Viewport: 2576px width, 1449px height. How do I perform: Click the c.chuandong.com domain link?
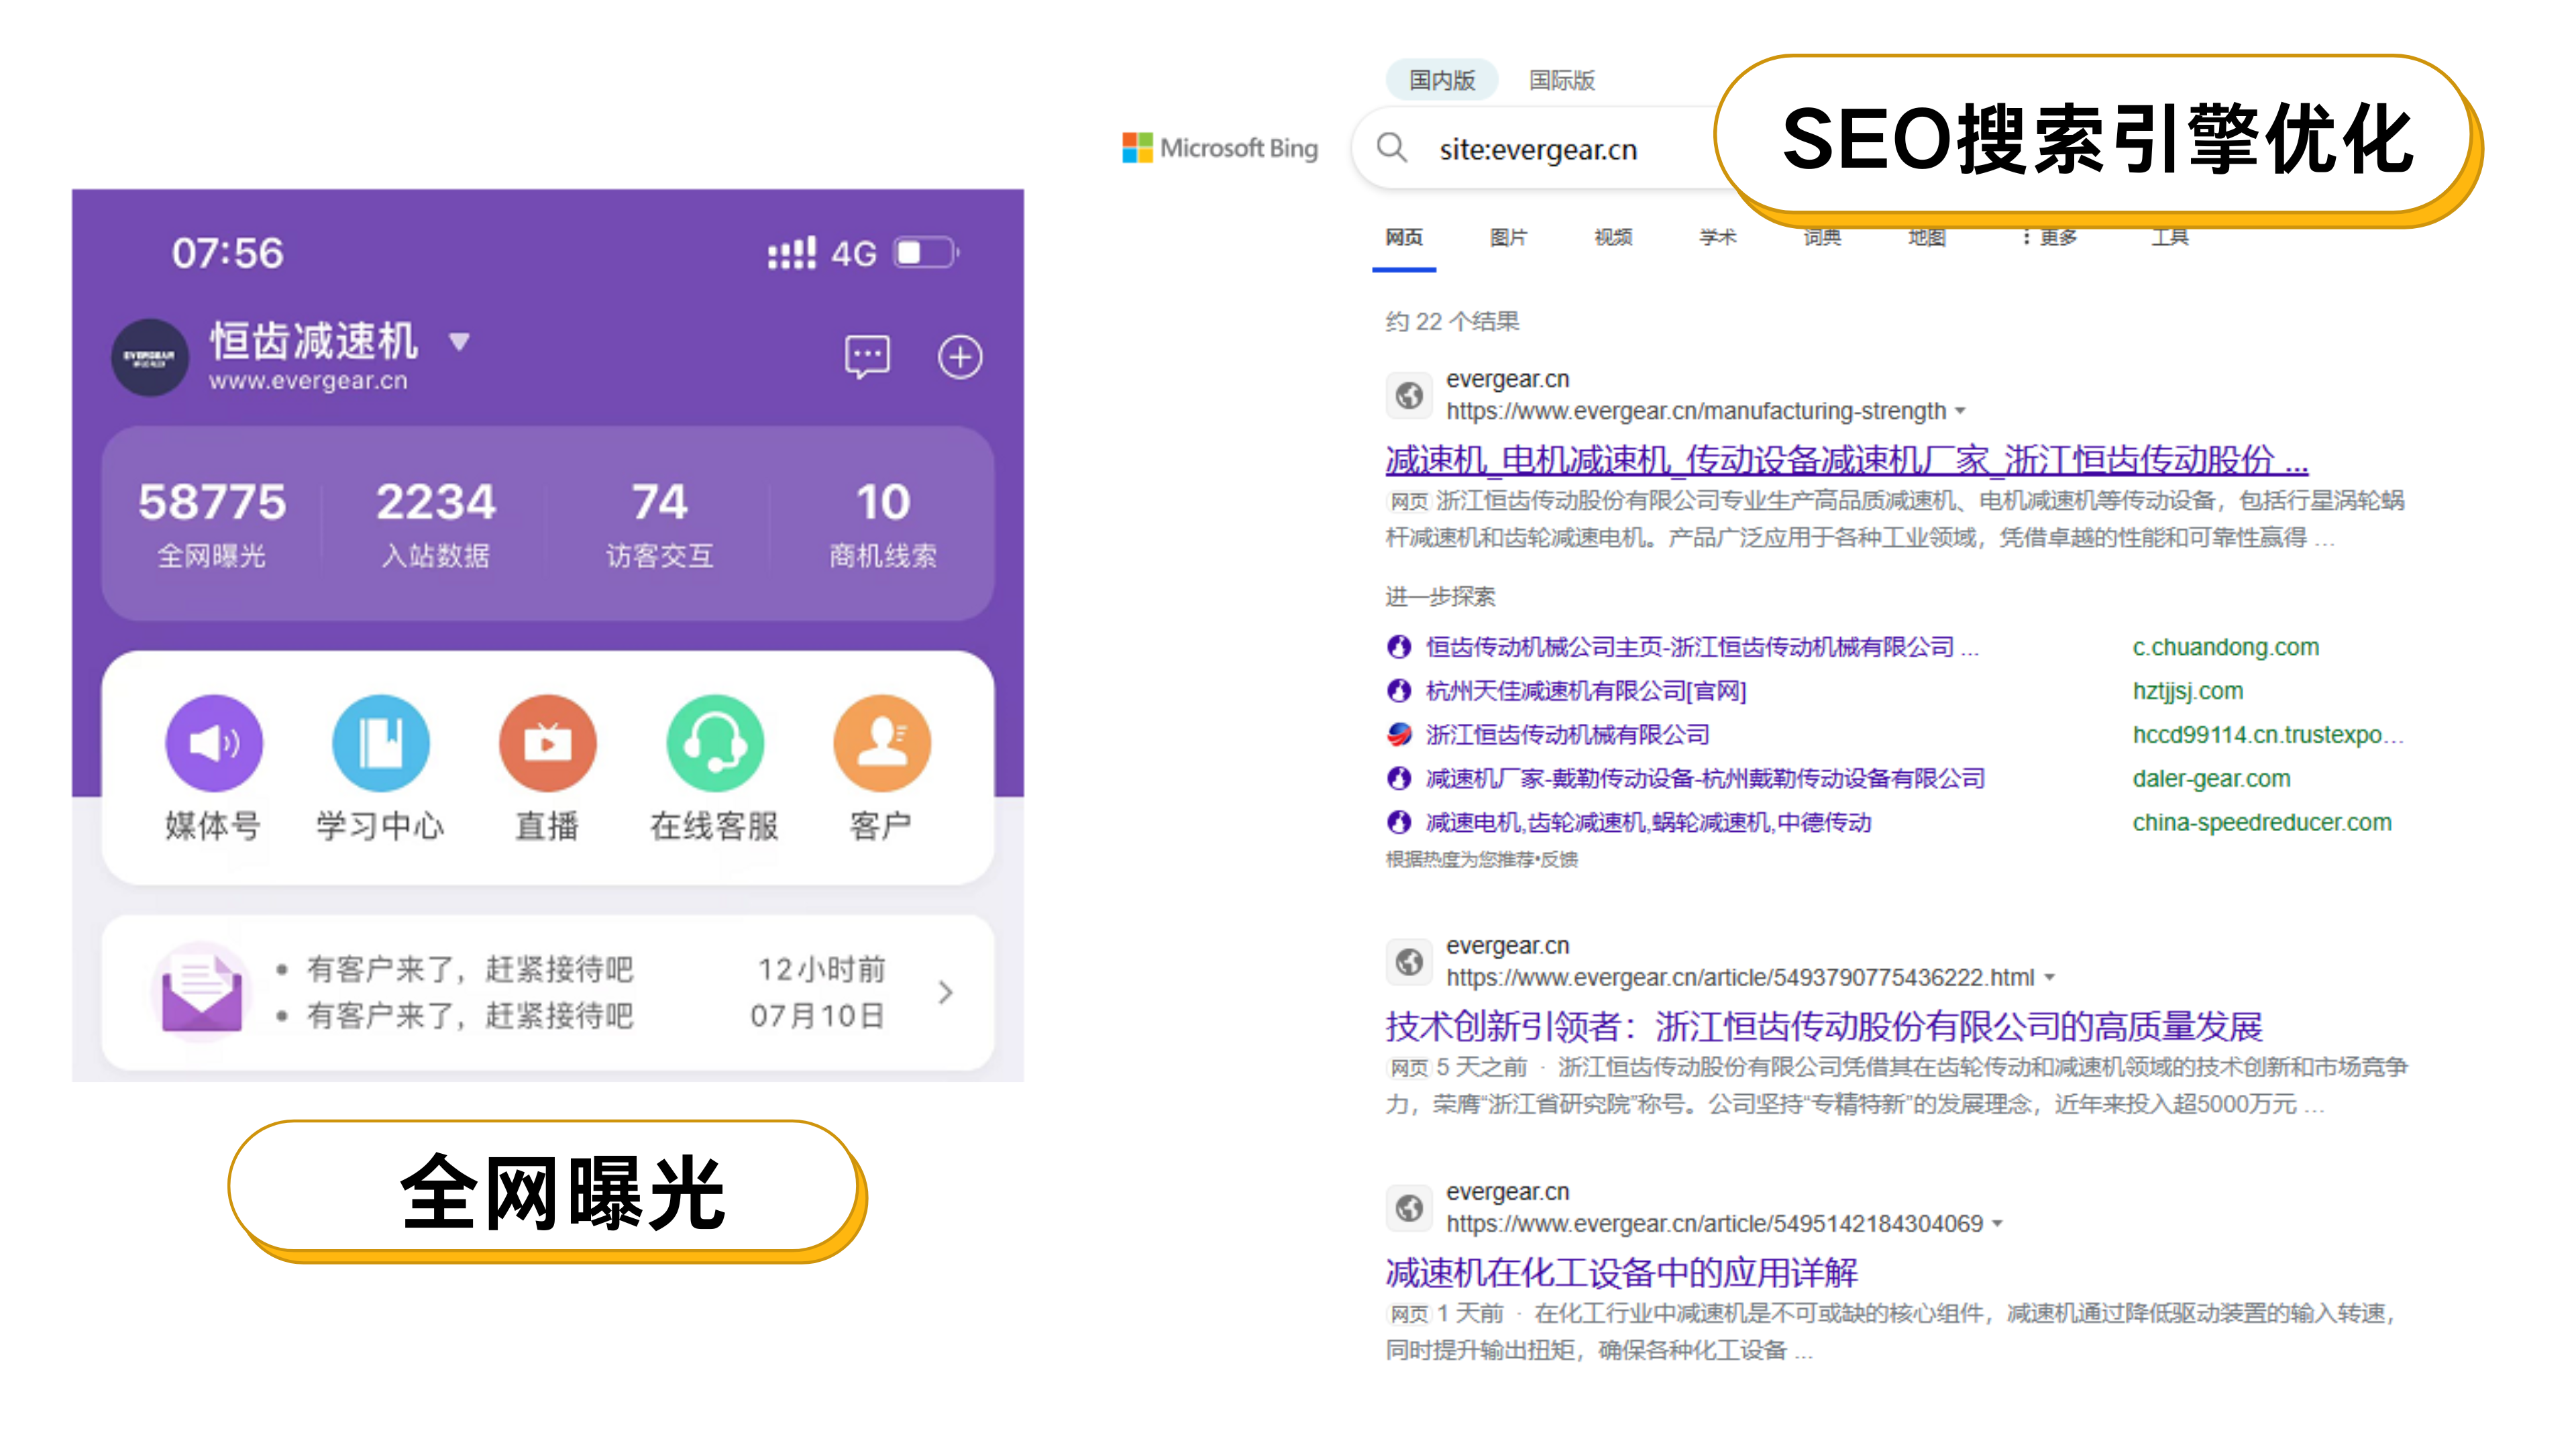click(x=2225, y=647)
